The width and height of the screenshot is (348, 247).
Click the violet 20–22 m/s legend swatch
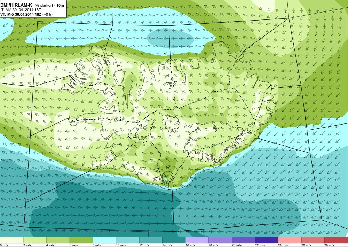(244, 240)
